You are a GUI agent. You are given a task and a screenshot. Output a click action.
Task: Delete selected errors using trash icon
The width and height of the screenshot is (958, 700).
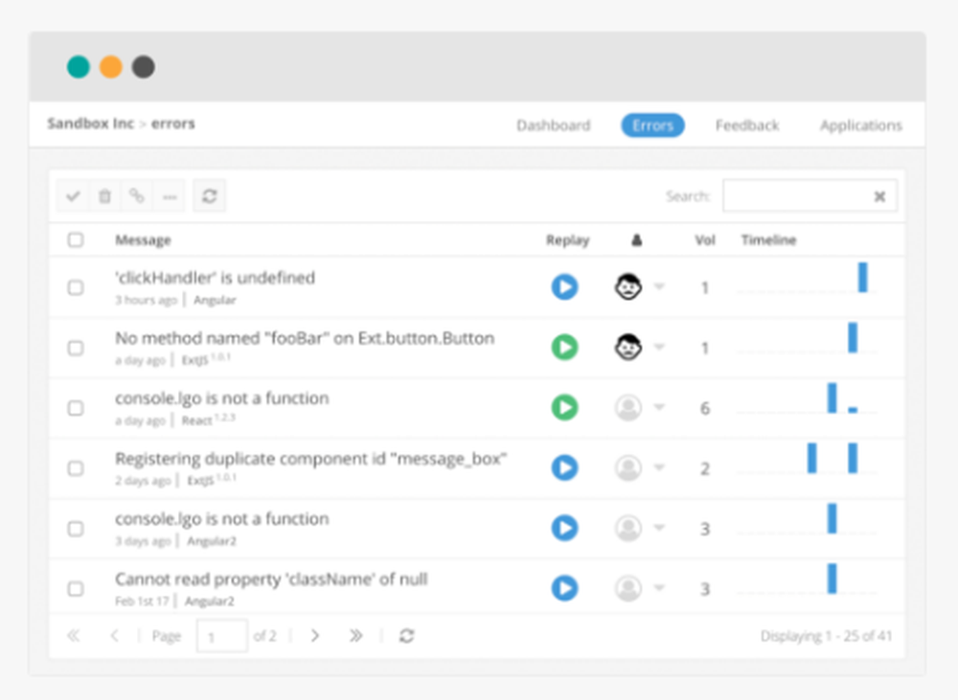click(105, 195)
